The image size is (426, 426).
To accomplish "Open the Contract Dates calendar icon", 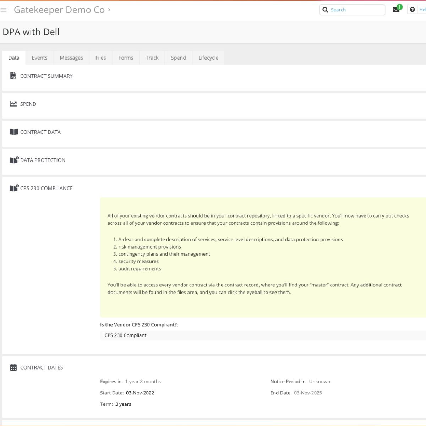I will [13, 367].
